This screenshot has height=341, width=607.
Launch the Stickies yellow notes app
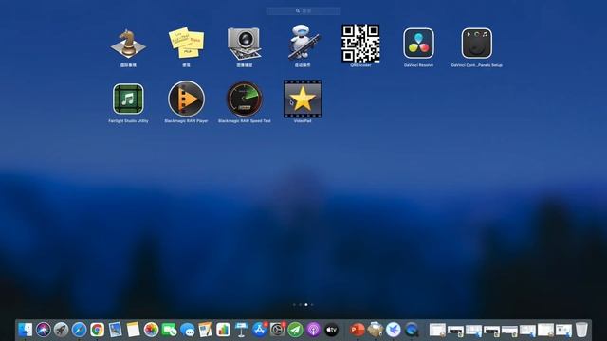click(186, 43)
